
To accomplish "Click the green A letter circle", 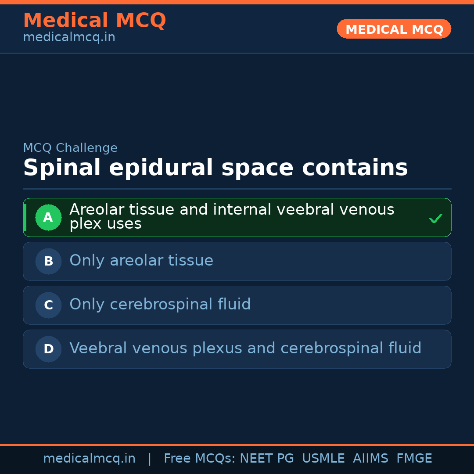I will coord(48,217).
